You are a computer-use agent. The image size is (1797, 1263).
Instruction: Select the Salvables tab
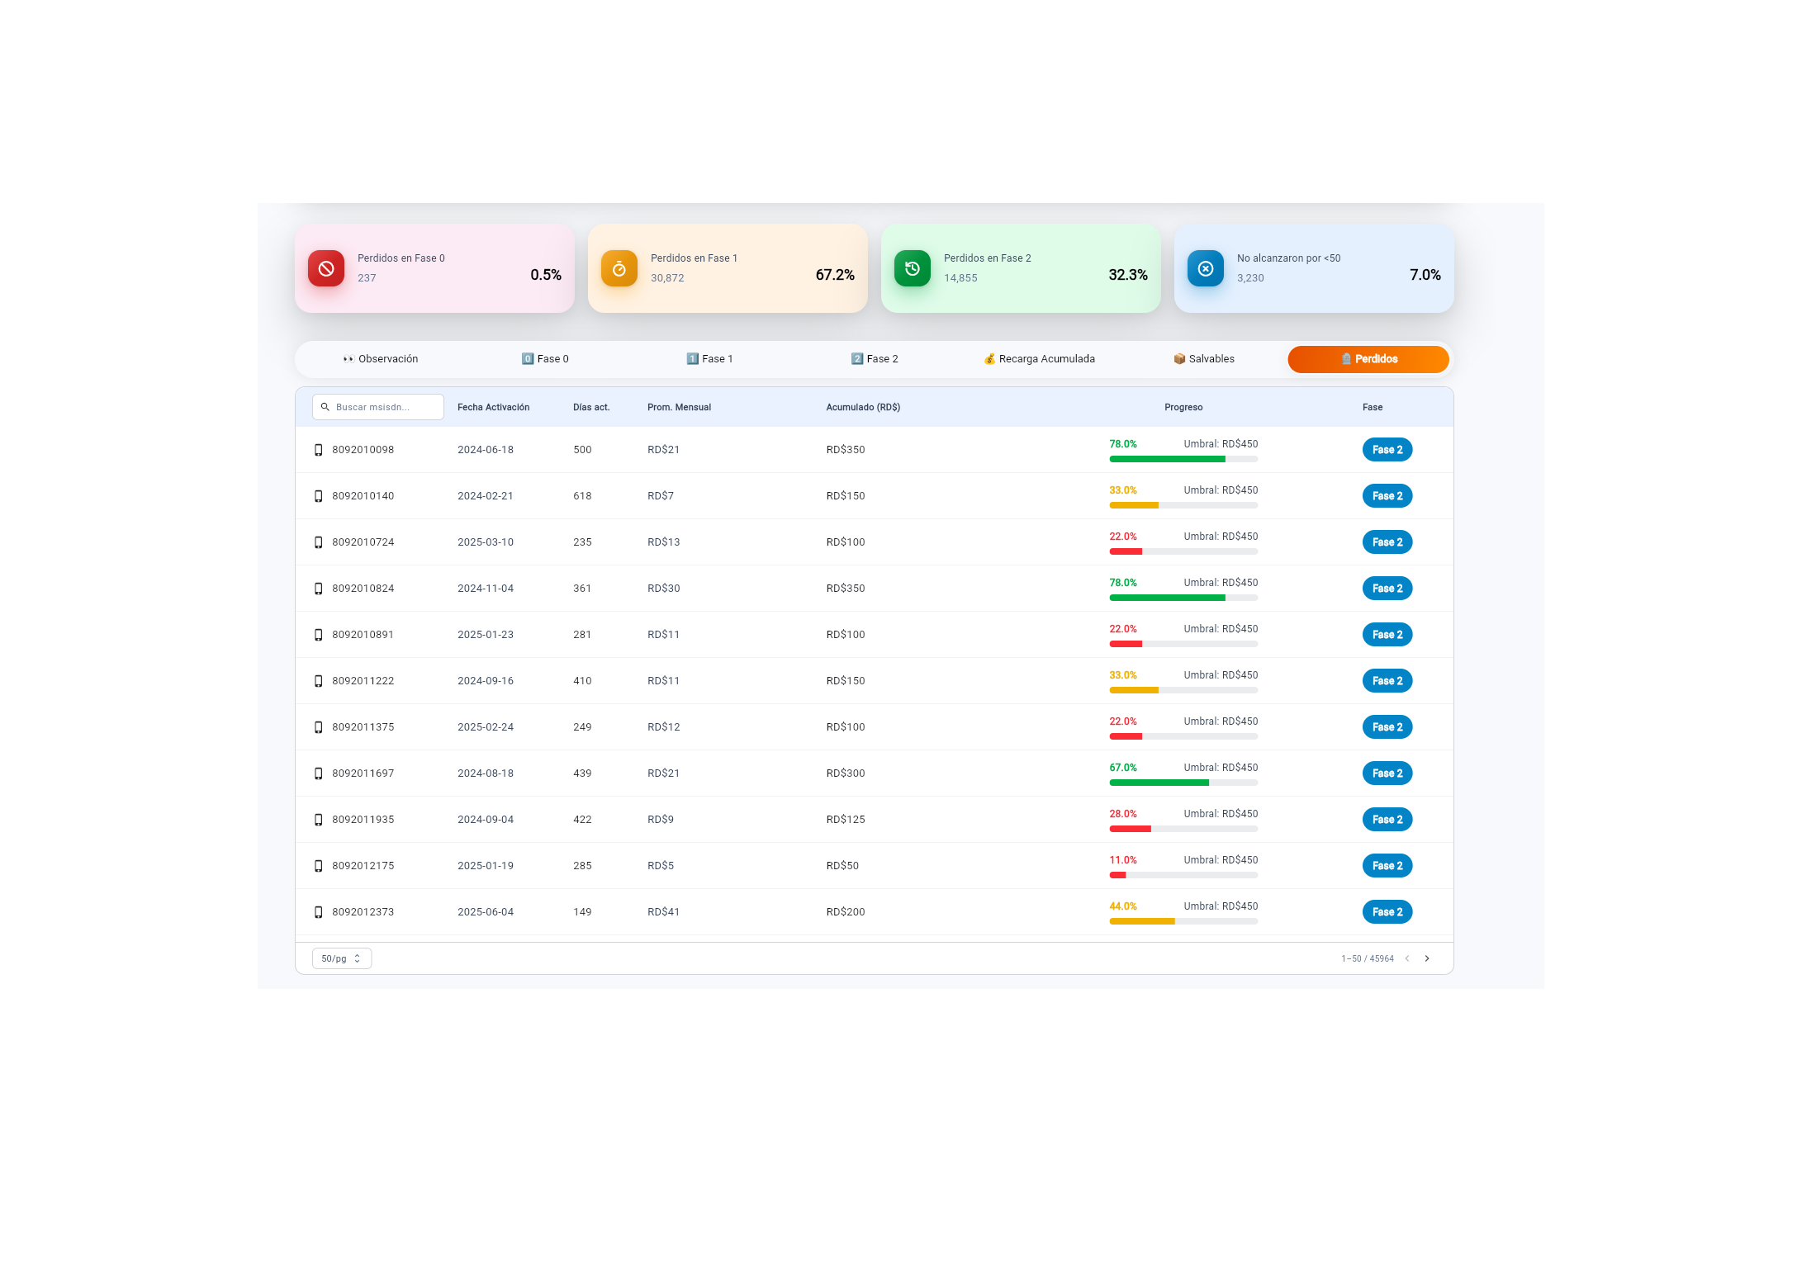click(x=1203, y=359)
